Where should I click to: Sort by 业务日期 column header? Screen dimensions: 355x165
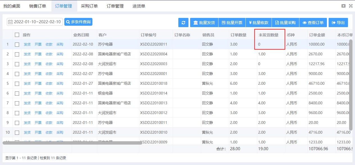coord(84,35)
